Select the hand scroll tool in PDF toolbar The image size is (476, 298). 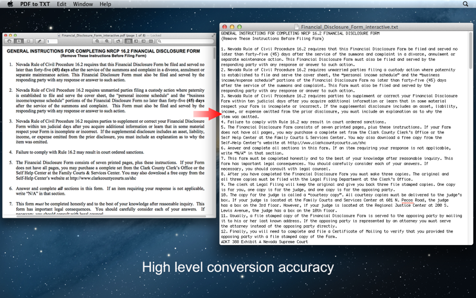tap(10, 41)
